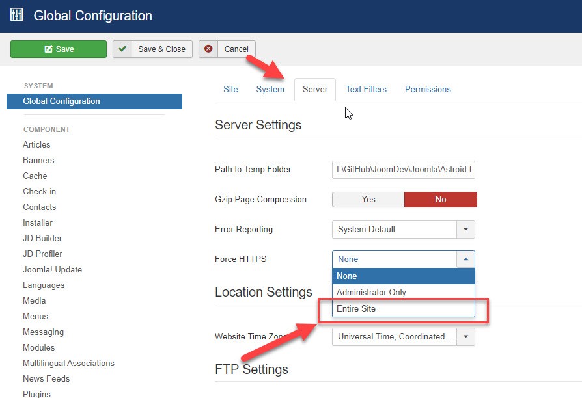Open Menus component settings
This screenshot has width=582, height=398.
35,317
